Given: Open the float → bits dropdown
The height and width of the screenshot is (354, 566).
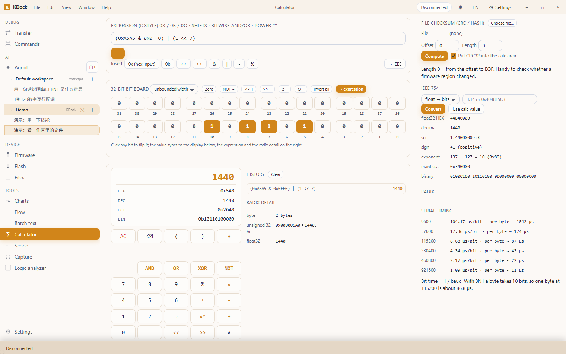Looking at the screenshot, I should point(440,99).
